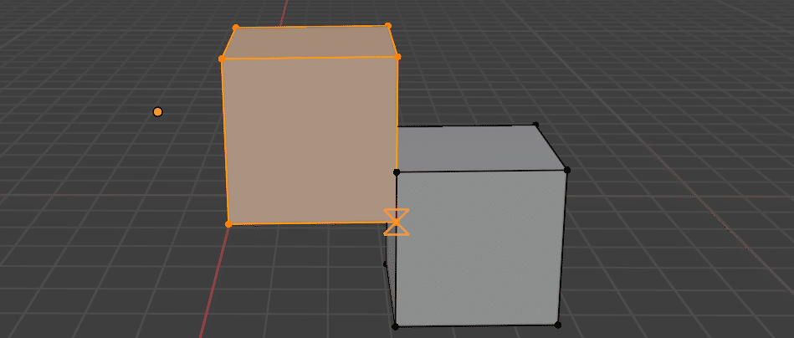Select gray cube's bottom-front-left vertex
Image resolution: width=794 pixels, height=338 pixels.
[x=395, y=327]
